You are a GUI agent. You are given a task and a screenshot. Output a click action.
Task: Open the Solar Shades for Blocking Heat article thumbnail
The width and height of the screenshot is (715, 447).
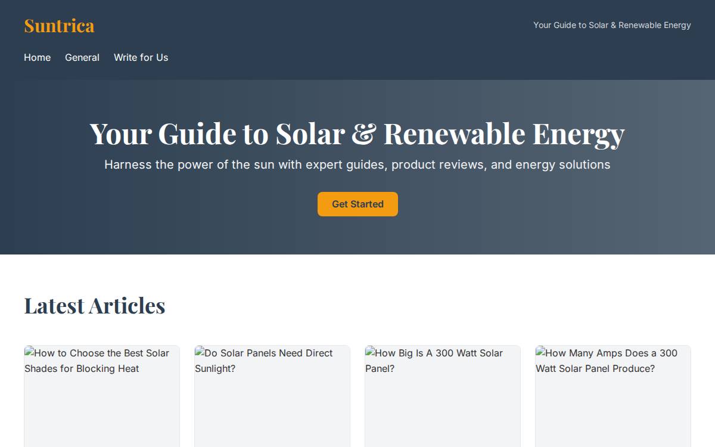[x=102, y=396]
